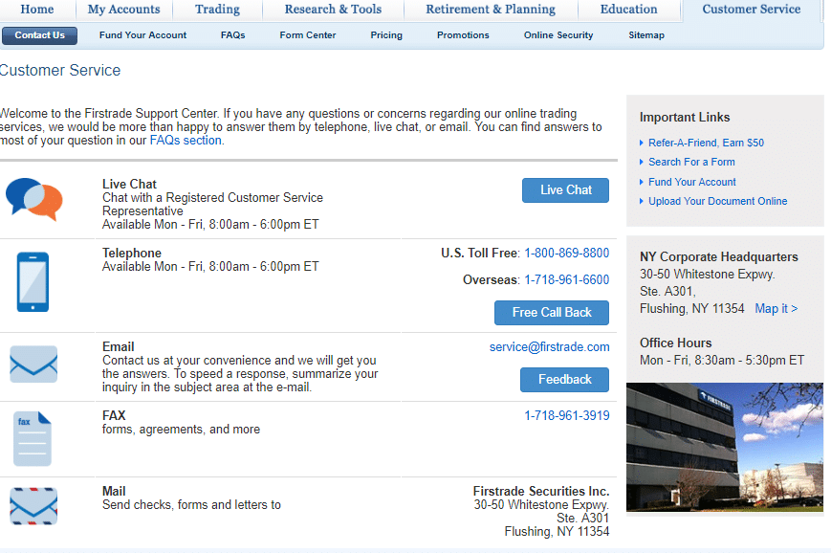
Task: Open Fund Your Account submenu item
Action: tap(143, 35)
